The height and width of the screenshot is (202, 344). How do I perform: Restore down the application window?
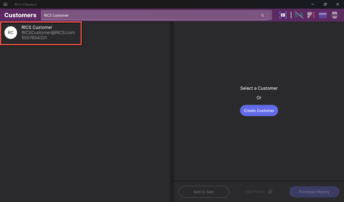[325, 4]
